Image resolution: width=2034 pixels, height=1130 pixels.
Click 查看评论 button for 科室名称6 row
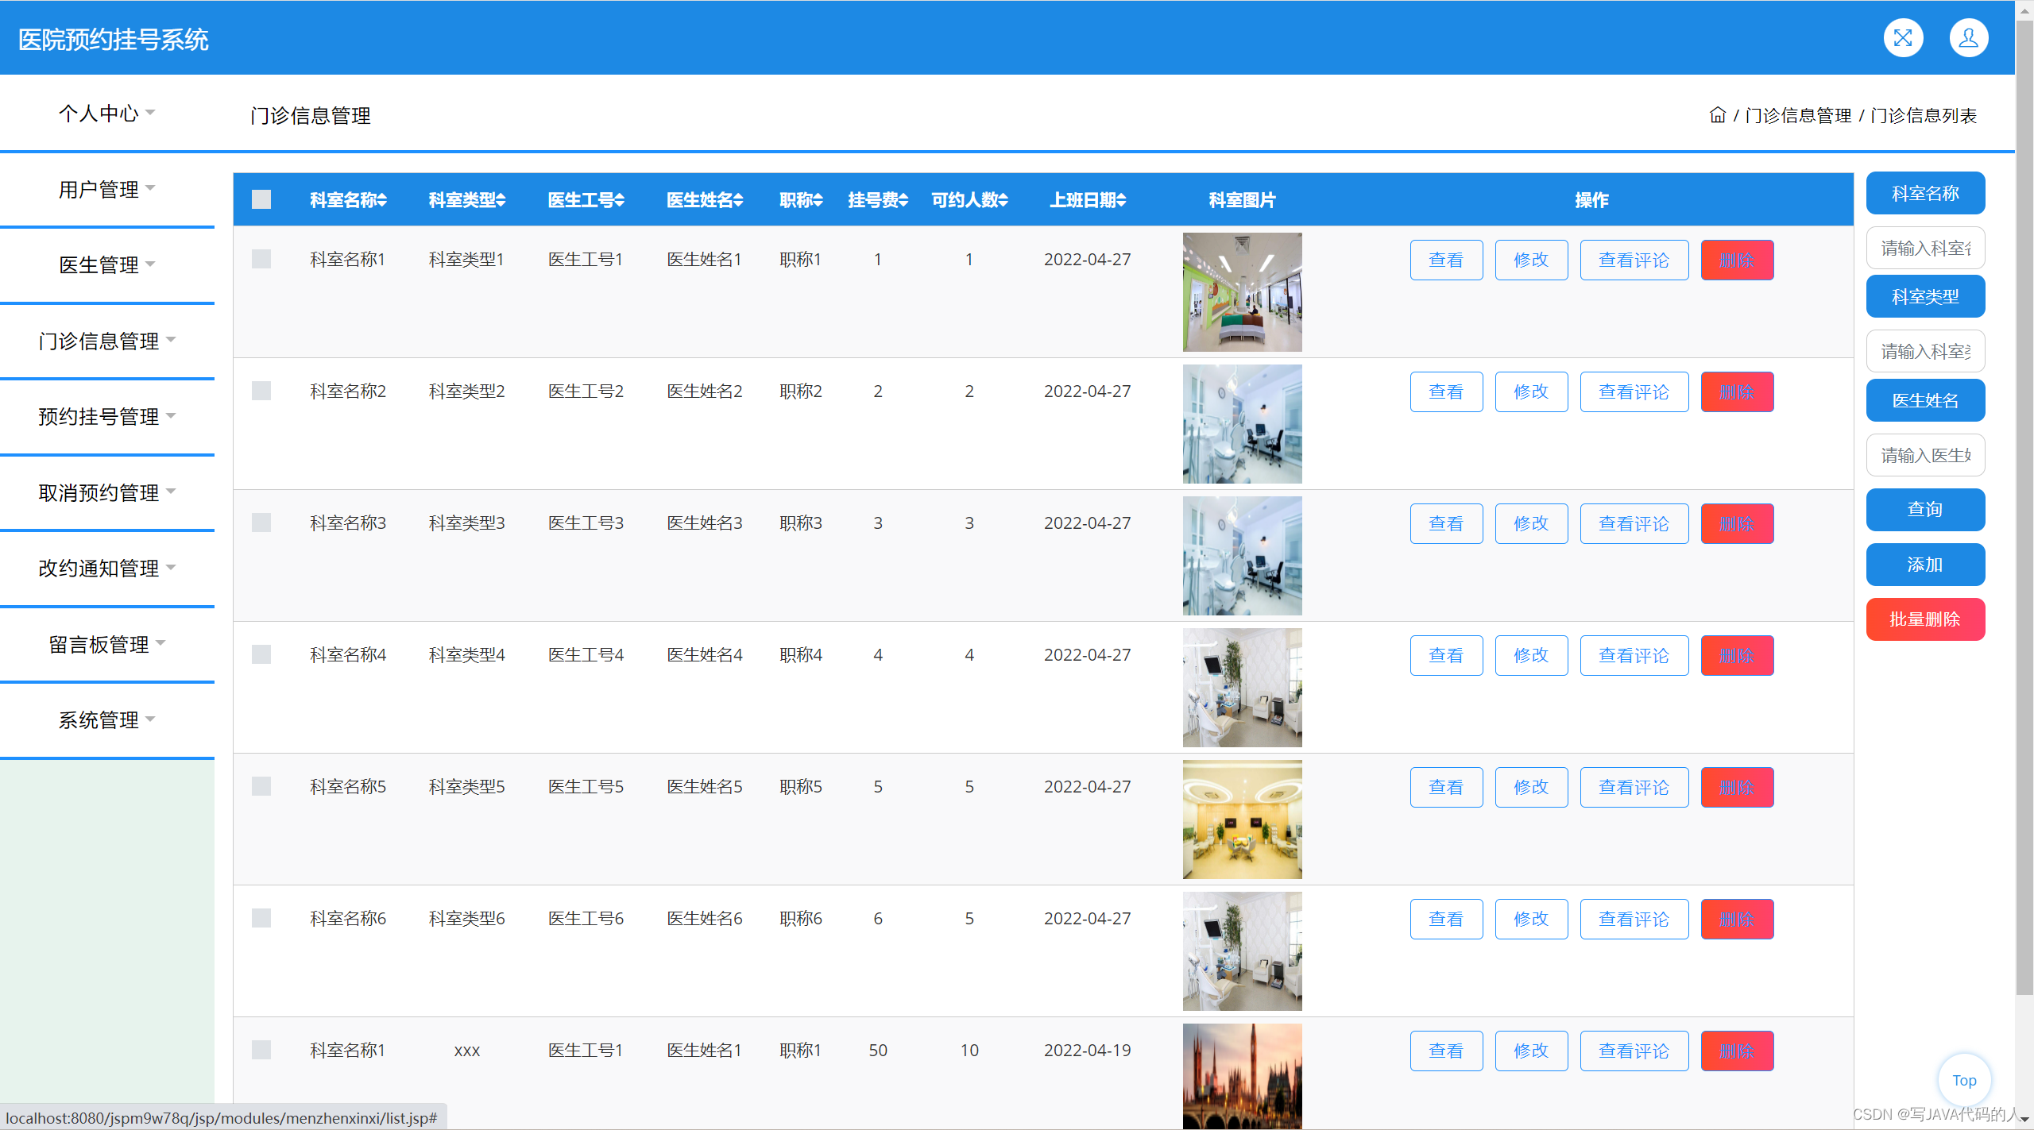(x=1634, y=919)
